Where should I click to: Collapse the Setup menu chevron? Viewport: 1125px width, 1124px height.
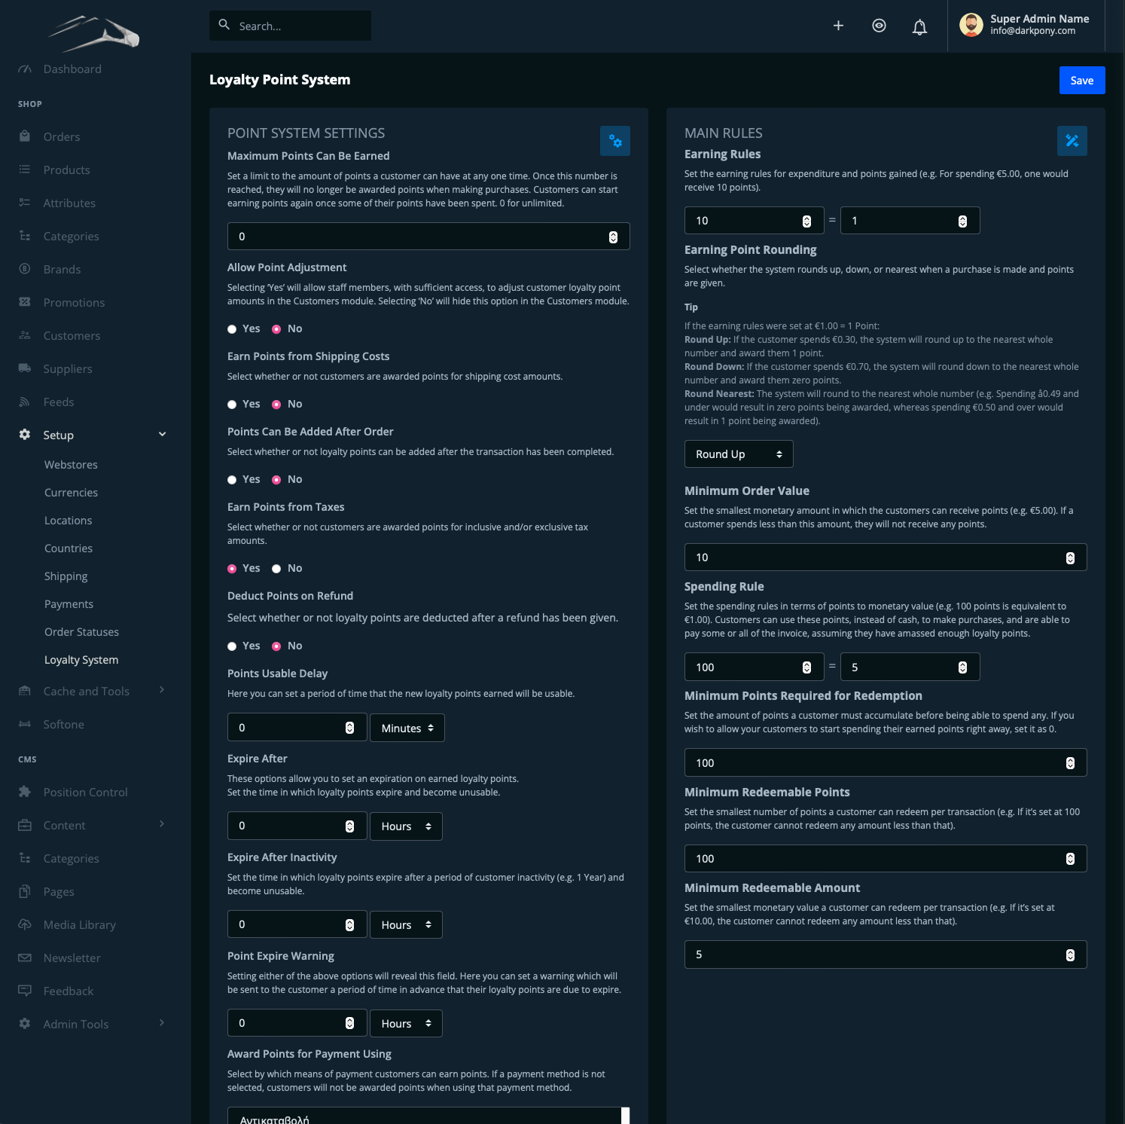tap(162, 435)
